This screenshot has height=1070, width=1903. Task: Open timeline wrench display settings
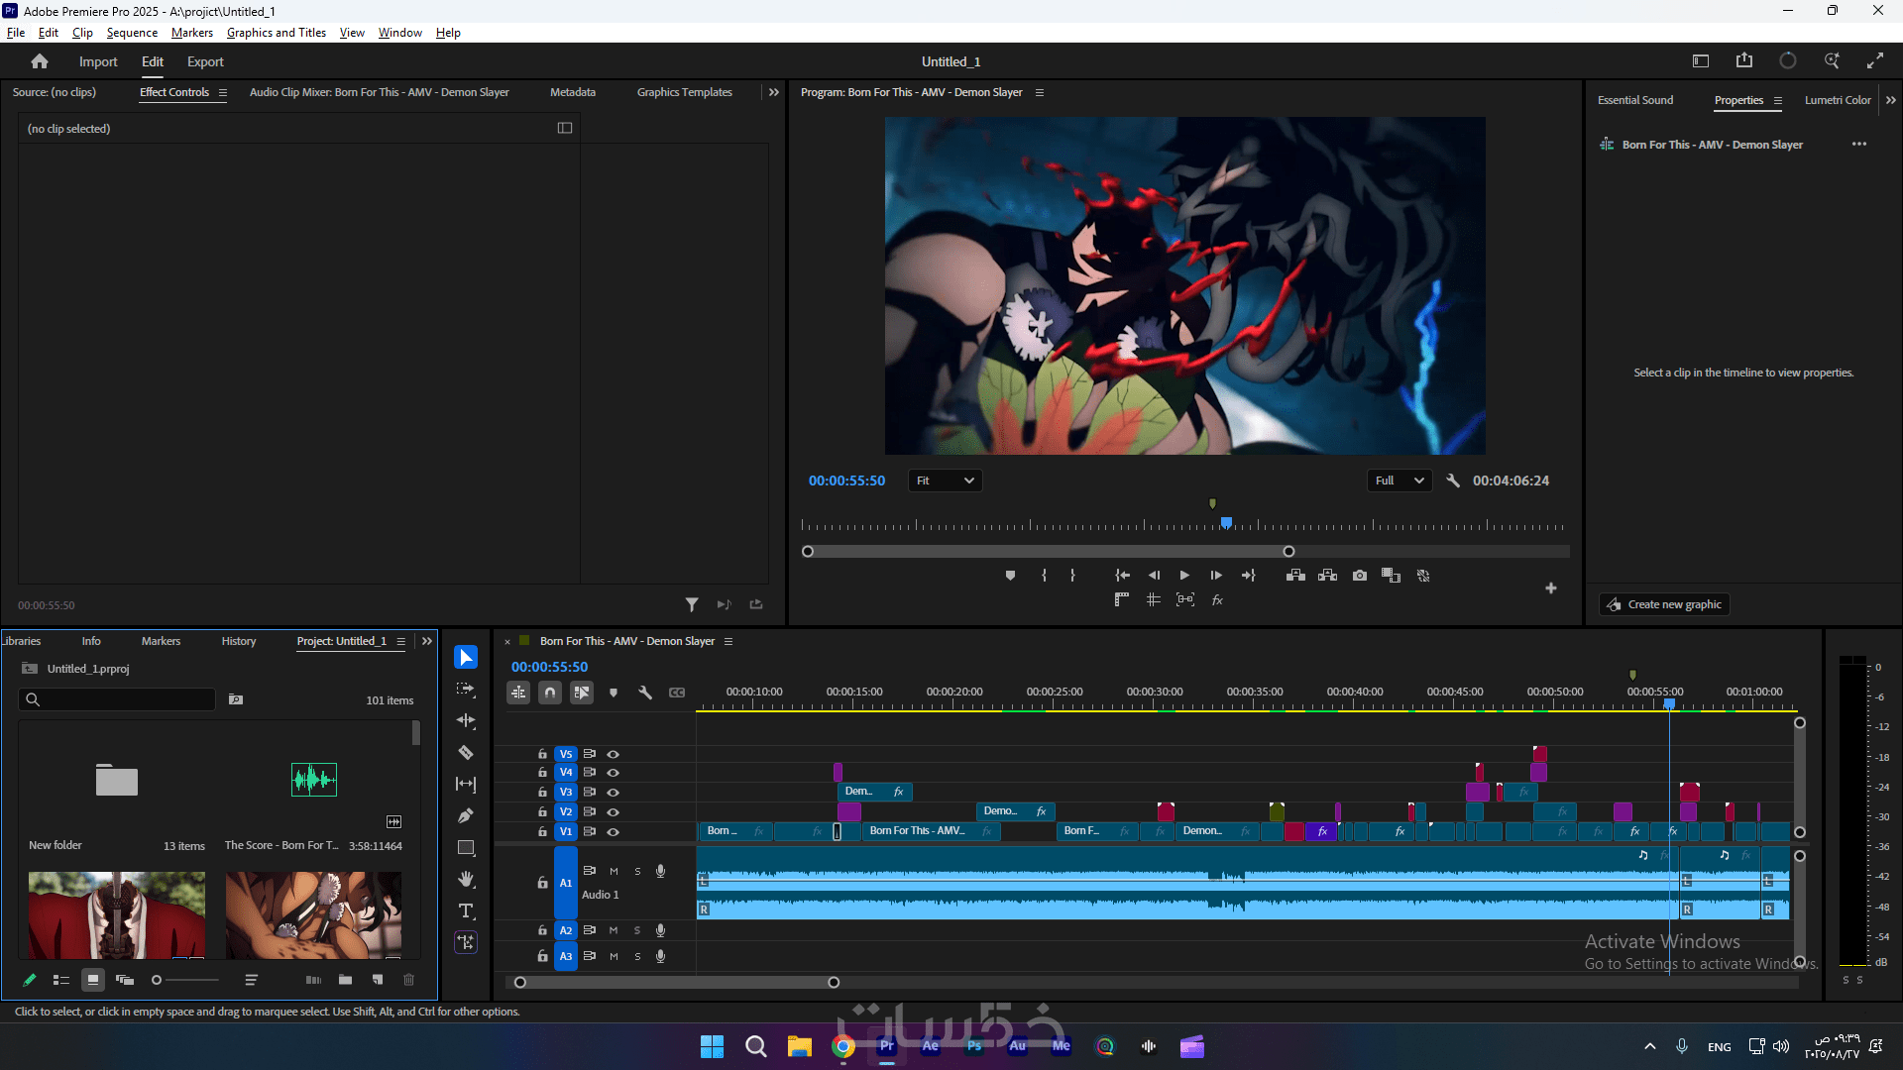coord(645,693)
